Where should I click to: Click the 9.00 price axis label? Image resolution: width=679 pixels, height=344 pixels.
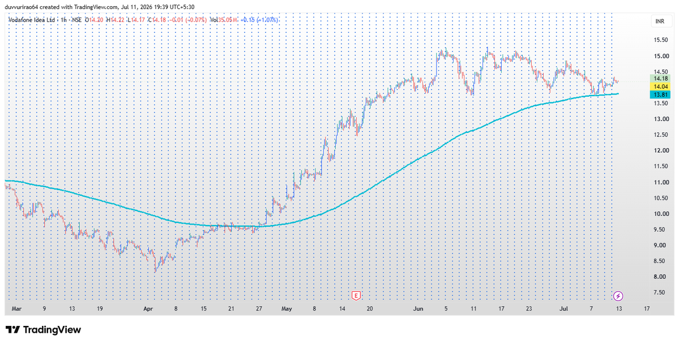(660, 246)
